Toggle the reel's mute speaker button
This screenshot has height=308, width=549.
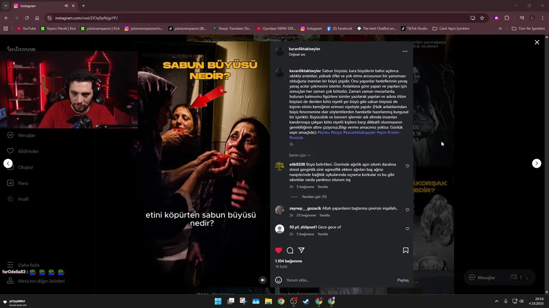click(263, 280)
